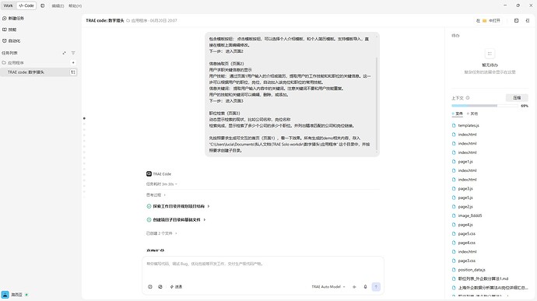Image resolution: width=537 pixels, height=301 pixels.
Task: Open position_data.js in context files
Action: pyautogui.click(x=472, y=270)
